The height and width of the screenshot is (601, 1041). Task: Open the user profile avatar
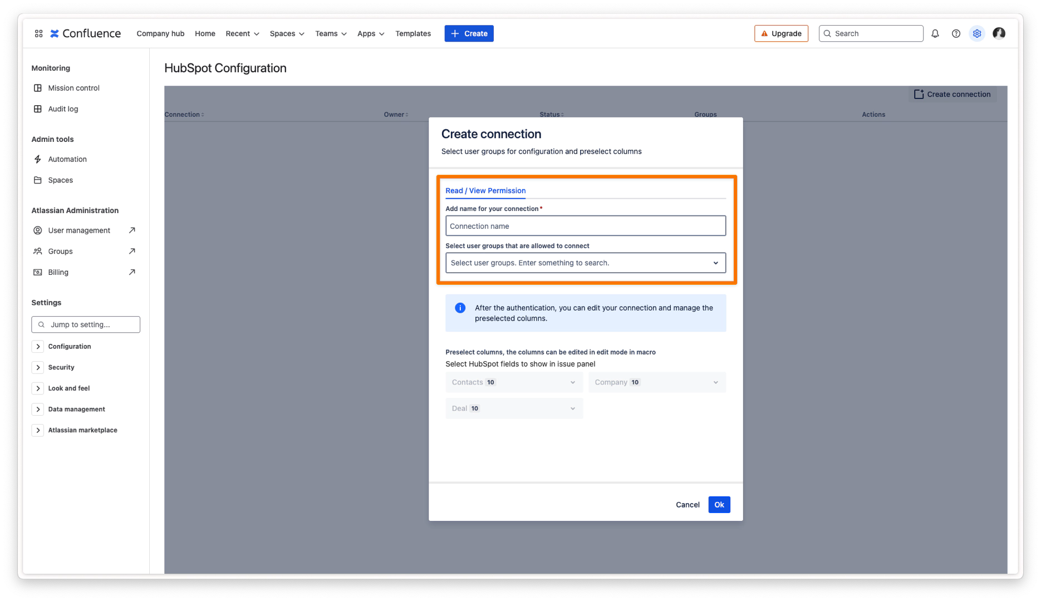999,33
